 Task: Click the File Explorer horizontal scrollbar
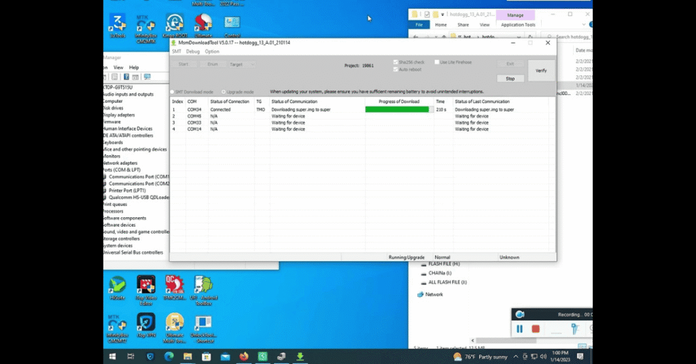pos(506,340)
